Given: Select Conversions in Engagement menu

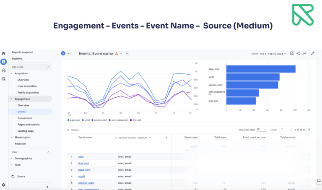Looking at the screenshot, I should pyautogui.click(x=25, y=118).
